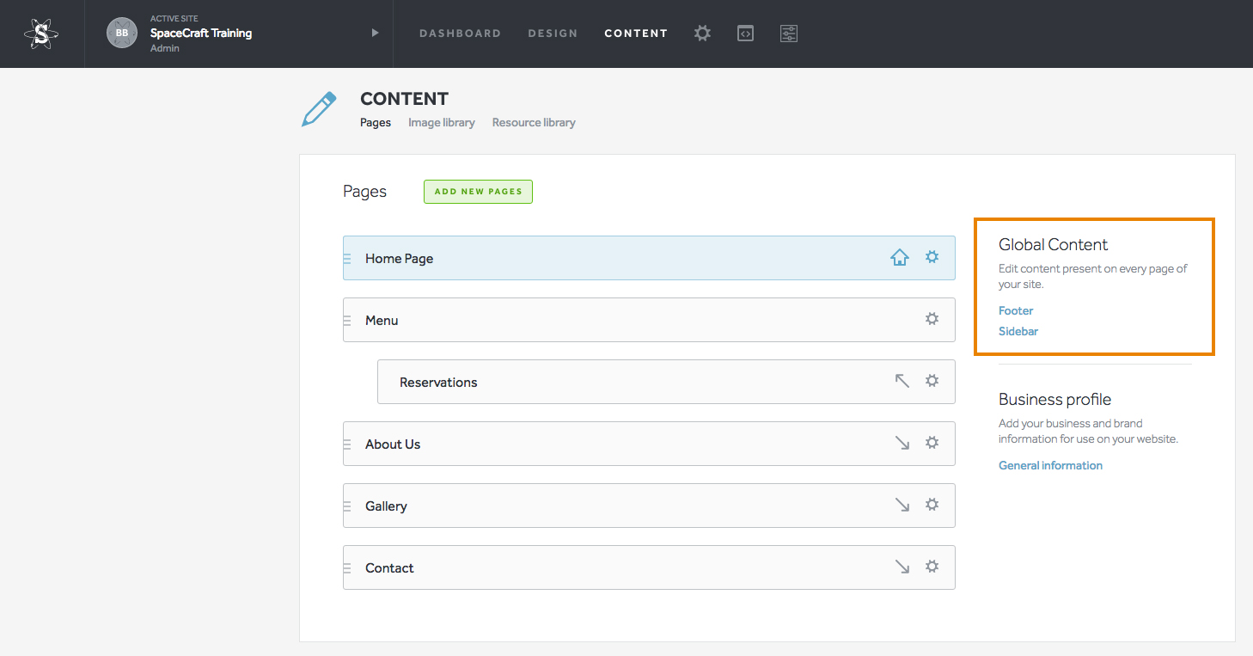Select the Contact page row
Screen dimensions: 1253x656
tap(649, 567)
